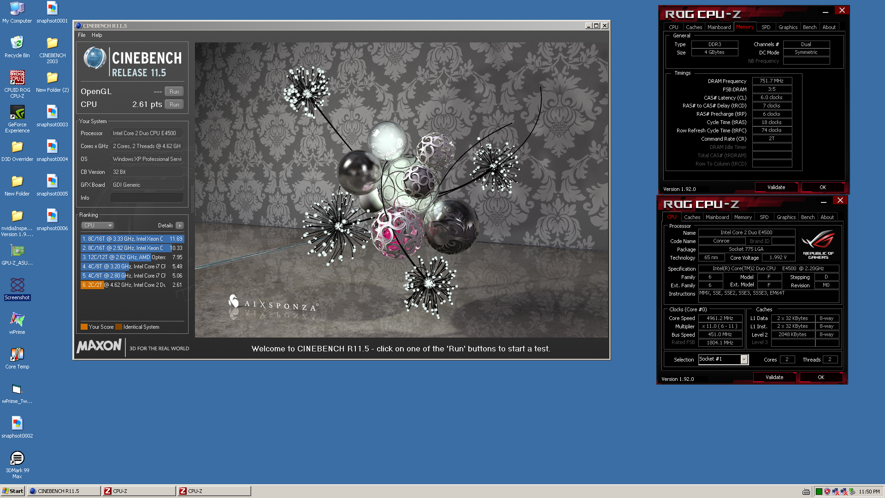Switch to Memory tab in bottom CPU-Z

743,217
